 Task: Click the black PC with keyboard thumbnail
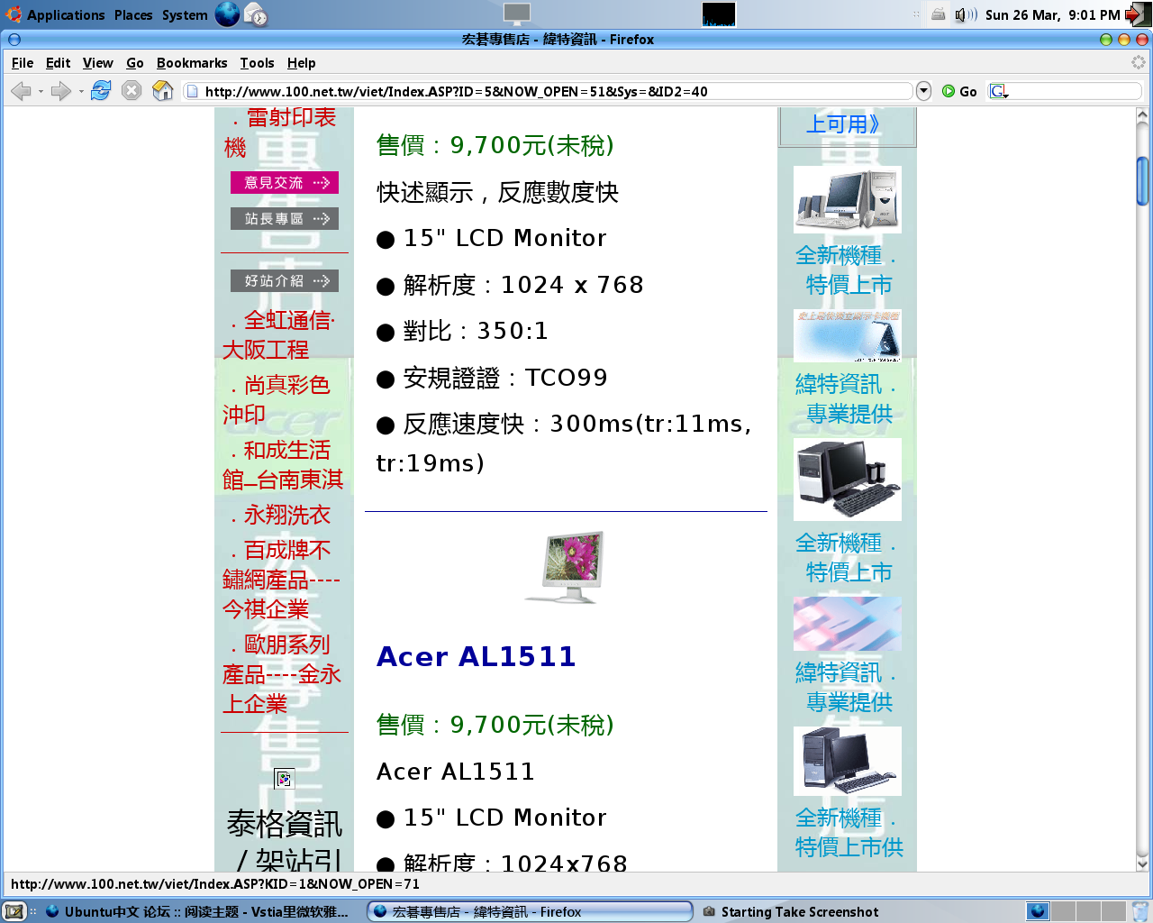848,480
